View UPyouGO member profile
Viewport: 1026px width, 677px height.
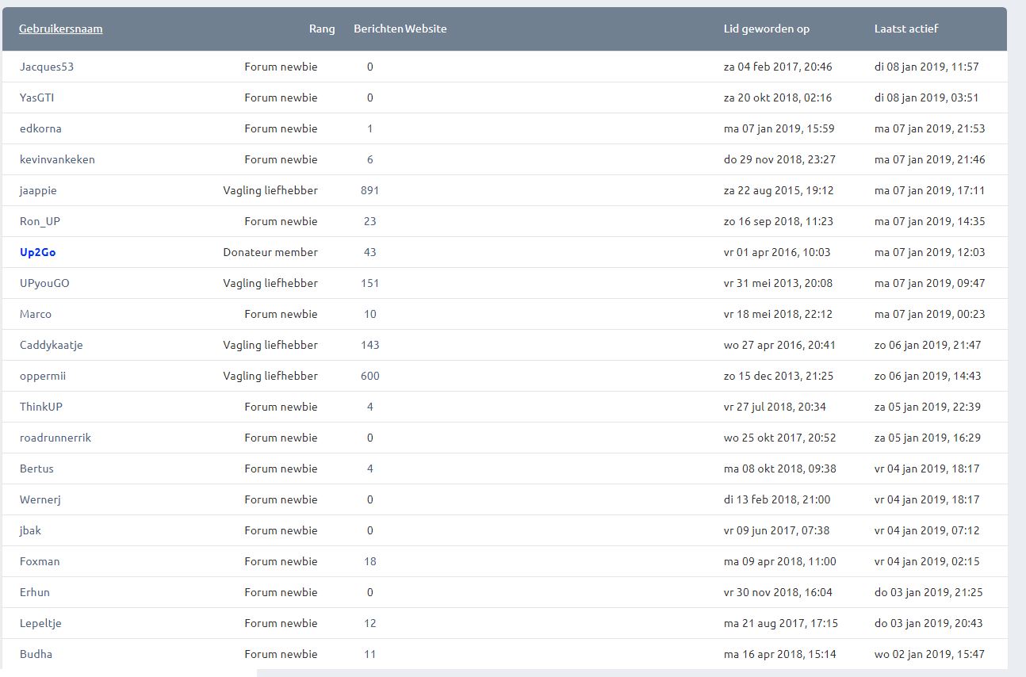44,283
